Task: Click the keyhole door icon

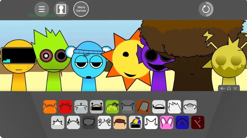Action: tap(61, 9)
